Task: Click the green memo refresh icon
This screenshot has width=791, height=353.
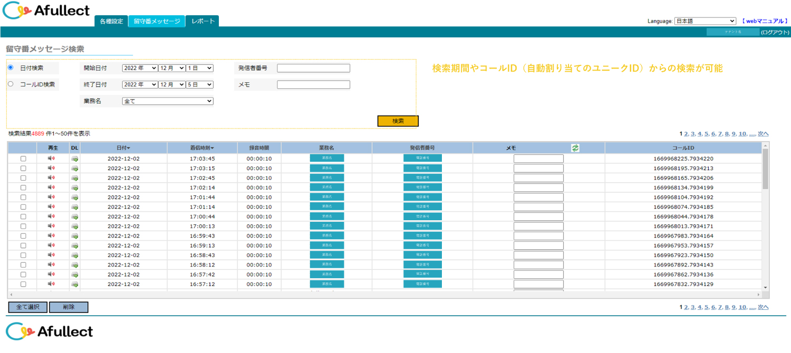Action: [x=575, y=148]
